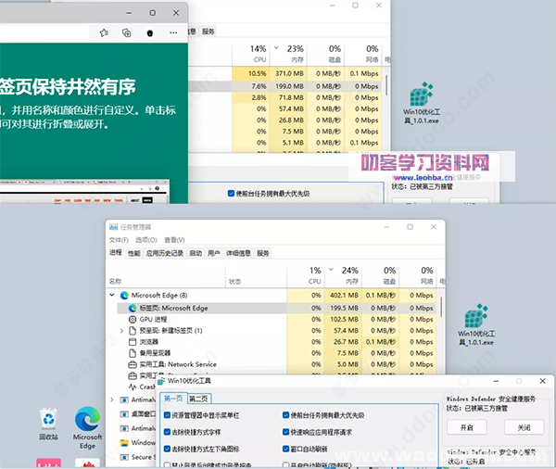Click the 任务管理器 title bar icon
The height and width of the screenshot is (469, 556).
pos(113,227)
